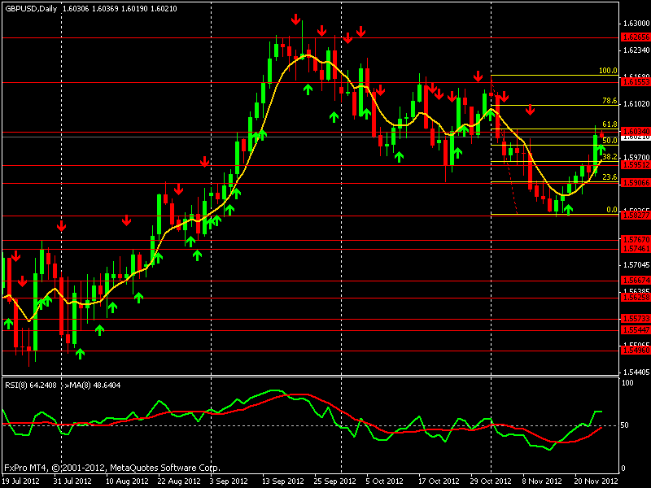This screenshot has height=488, width=651.
Task: Select the 1.61553 red price level label
Action: tap(636, 82)
